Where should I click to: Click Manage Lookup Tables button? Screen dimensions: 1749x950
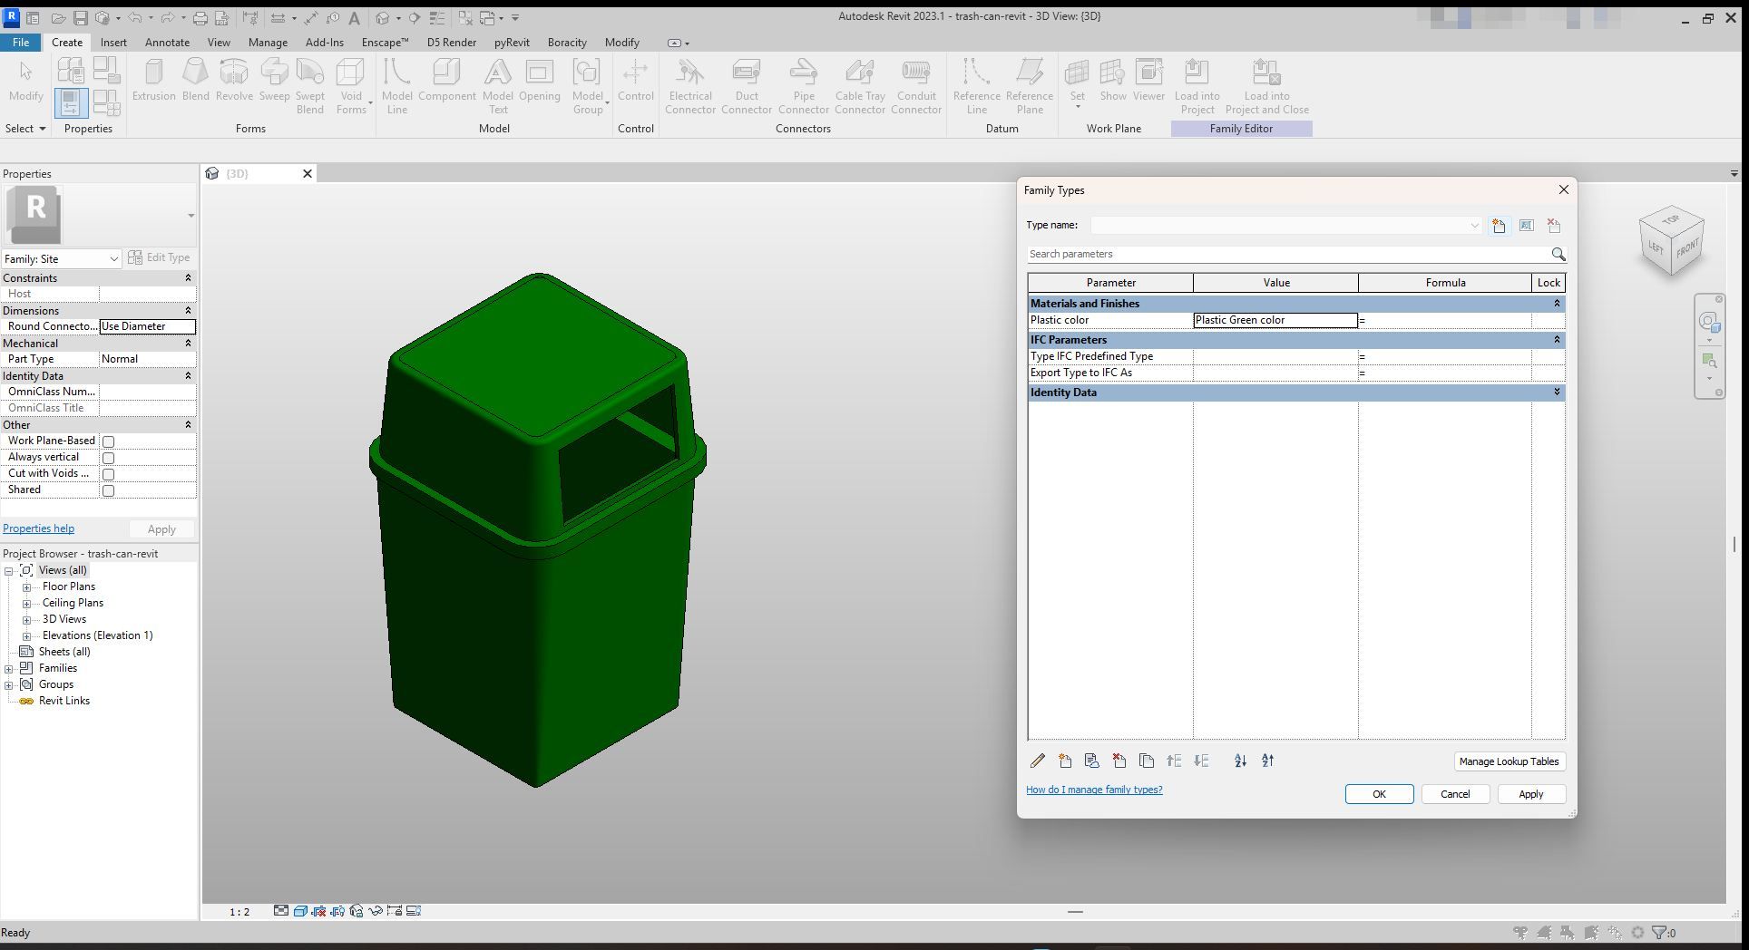tap(1509, 761)
